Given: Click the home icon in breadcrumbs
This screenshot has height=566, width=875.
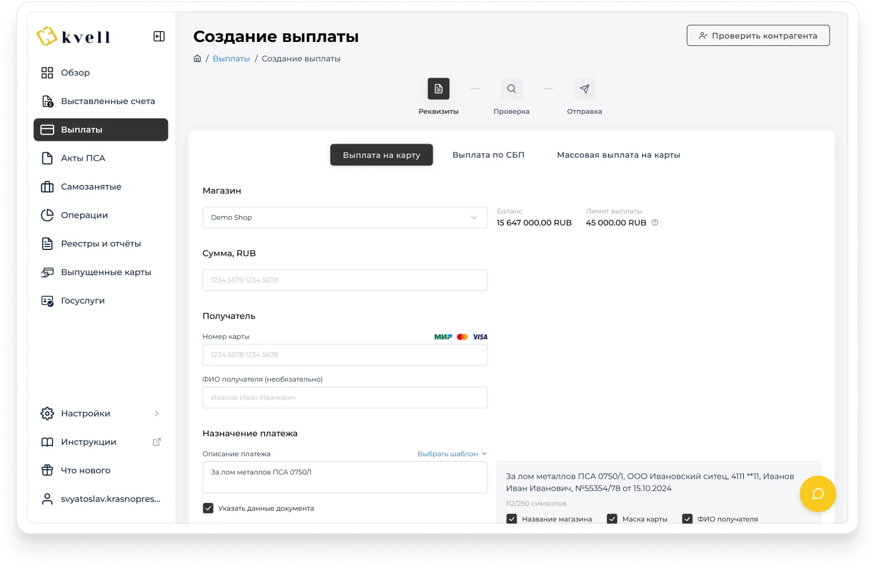Looking at the screenshot, I should coord(197,59).
